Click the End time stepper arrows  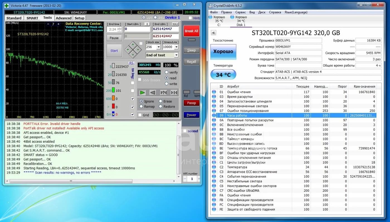[x=120, y=29]
